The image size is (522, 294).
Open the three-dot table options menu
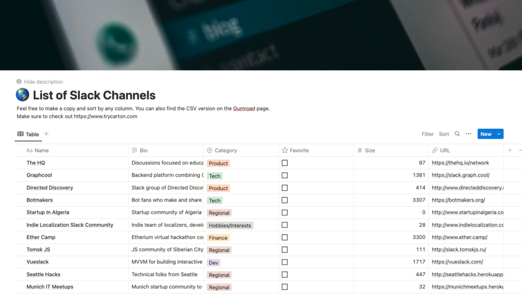pos(469,134)
